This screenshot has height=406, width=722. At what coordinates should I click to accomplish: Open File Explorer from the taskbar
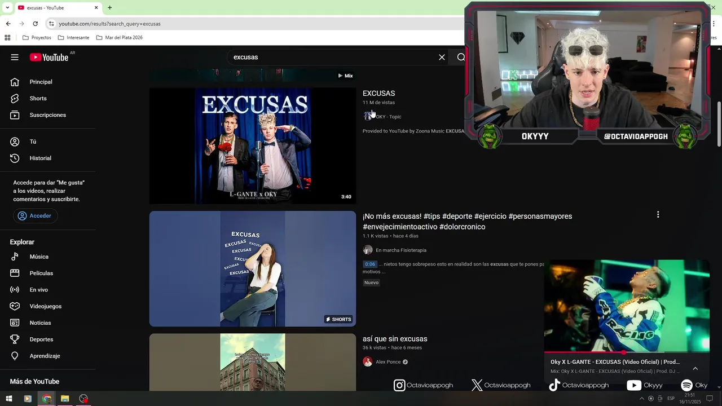(65, 399)
